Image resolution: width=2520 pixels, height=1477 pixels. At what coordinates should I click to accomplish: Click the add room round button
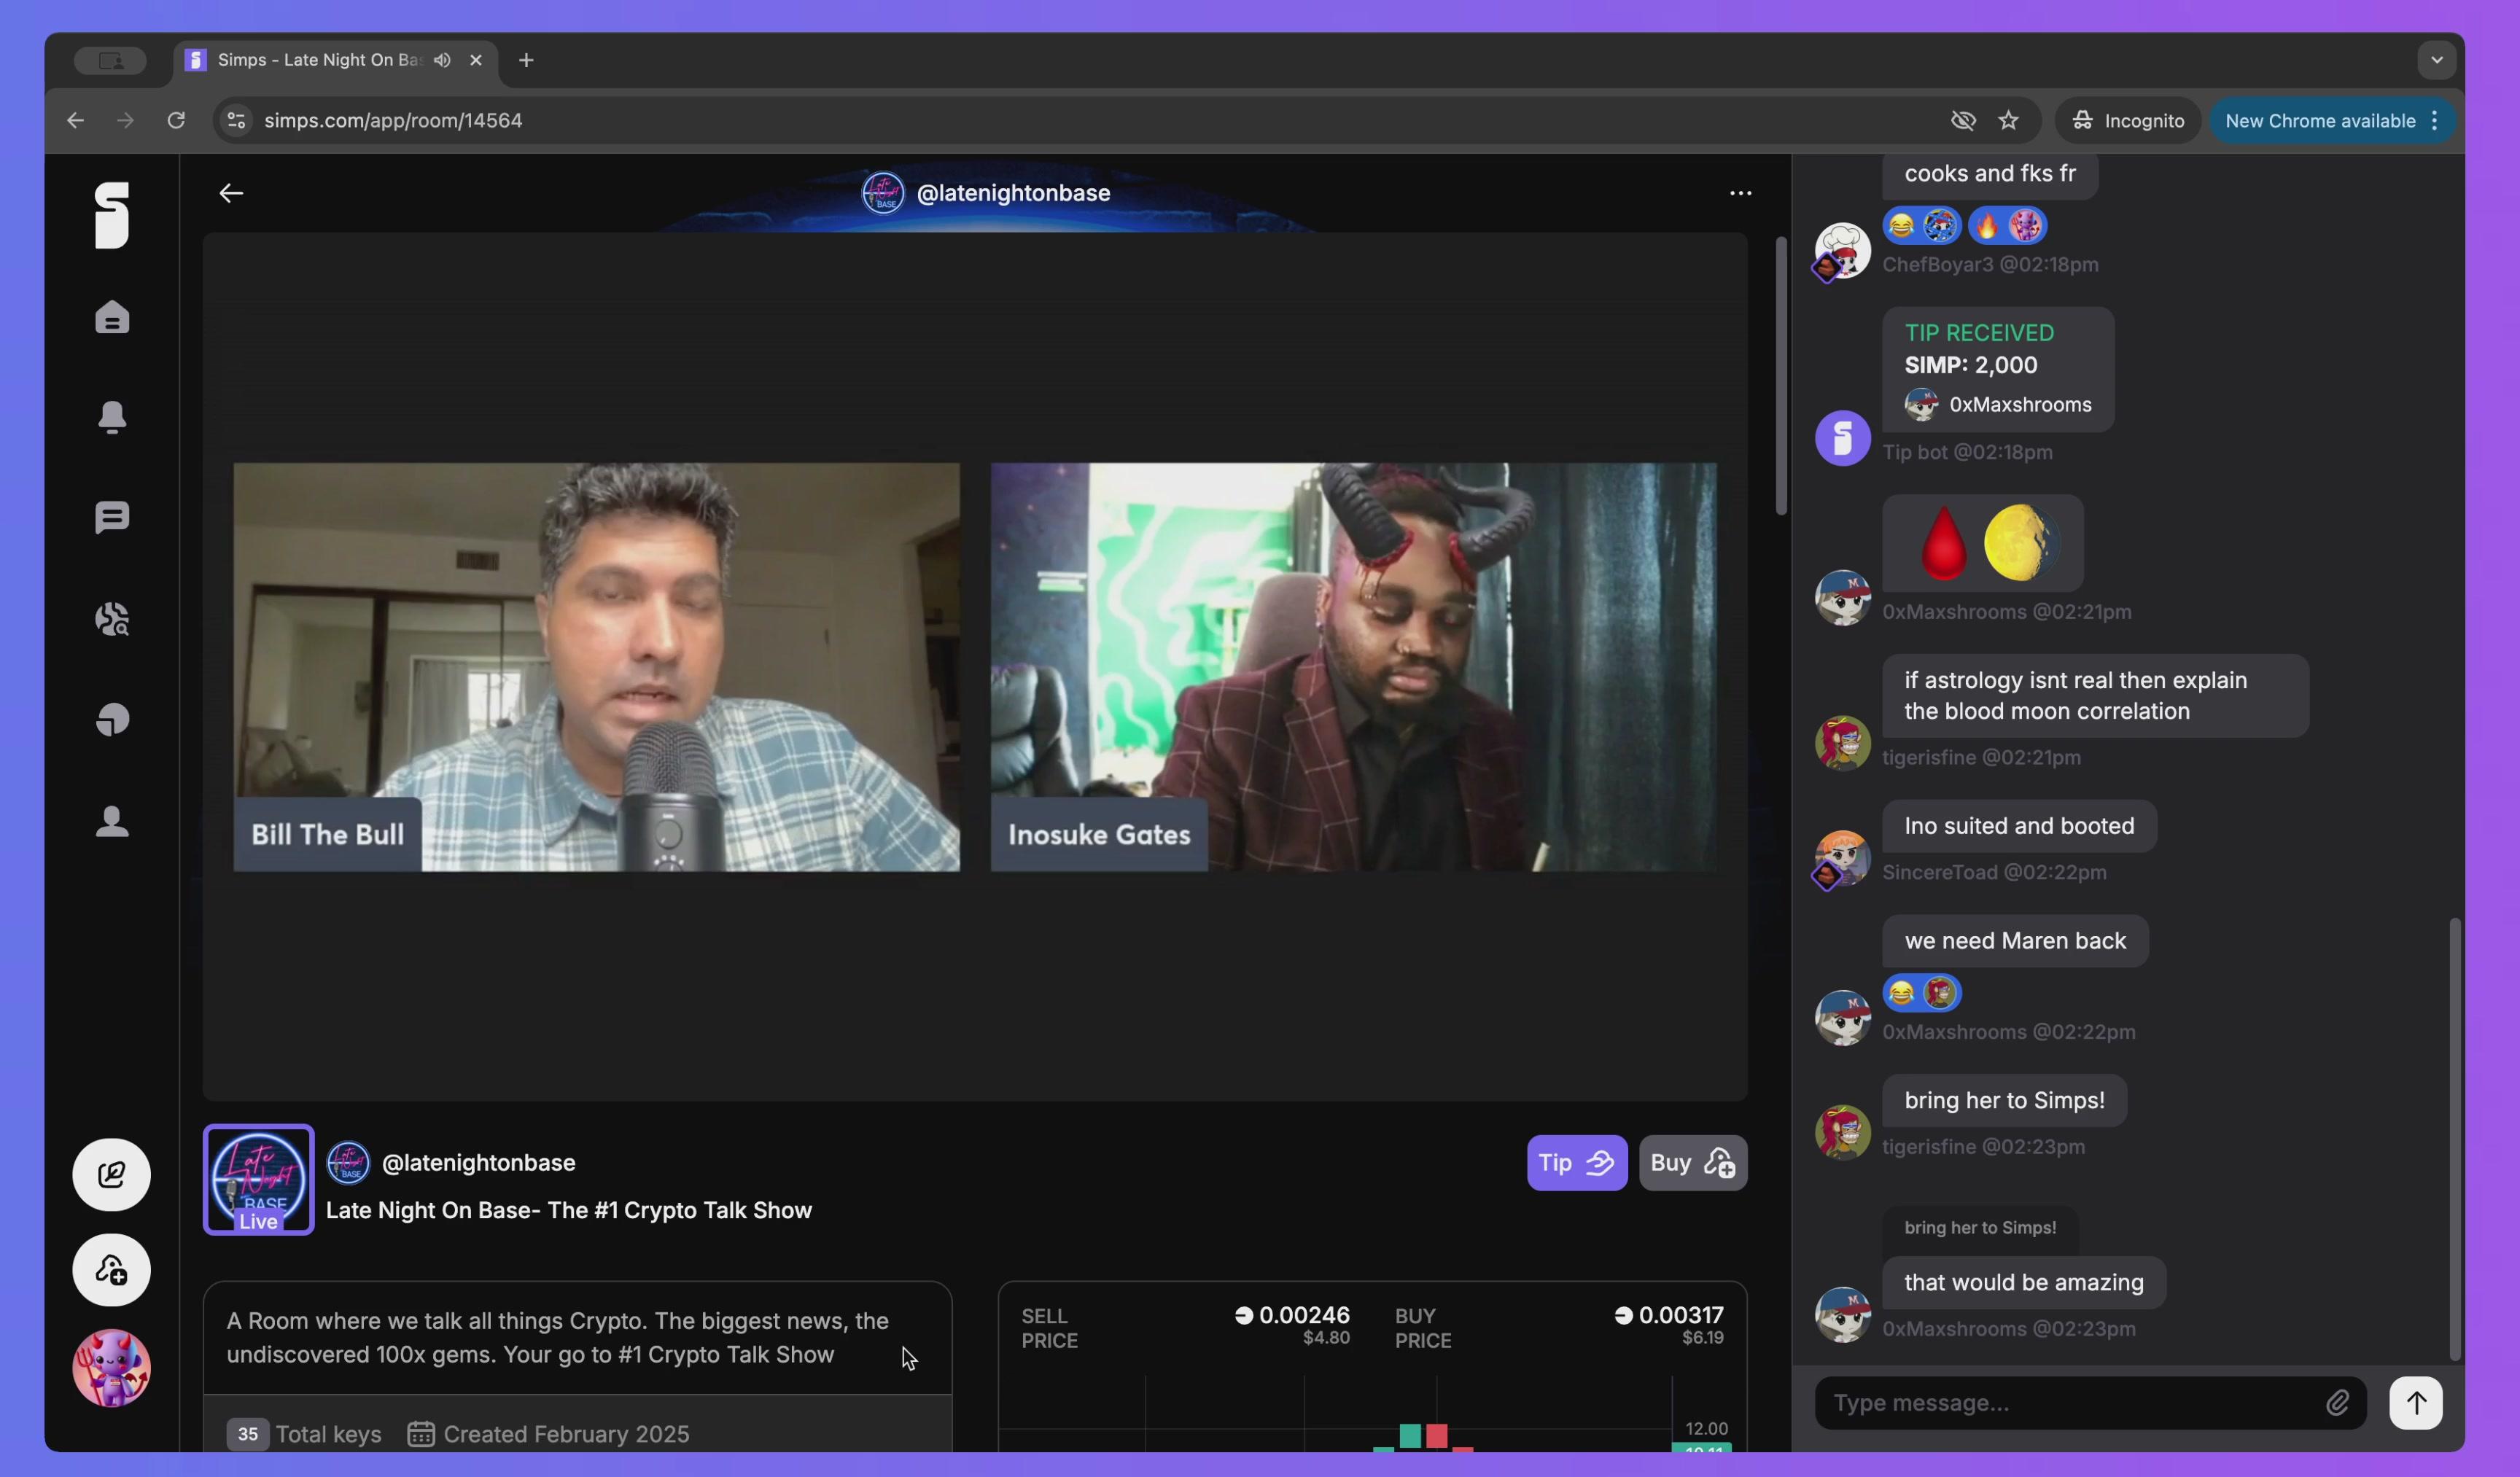pos(111,1270)
